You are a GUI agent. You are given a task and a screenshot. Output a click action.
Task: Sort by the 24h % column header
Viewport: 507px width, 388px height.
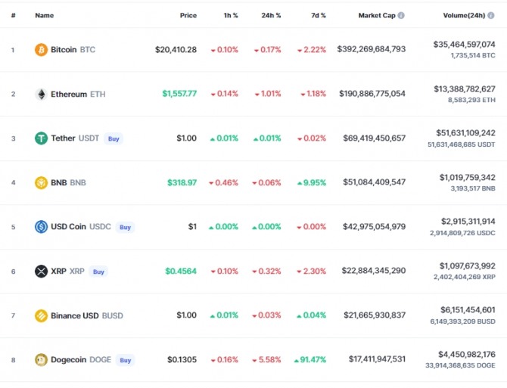[271, 15]
